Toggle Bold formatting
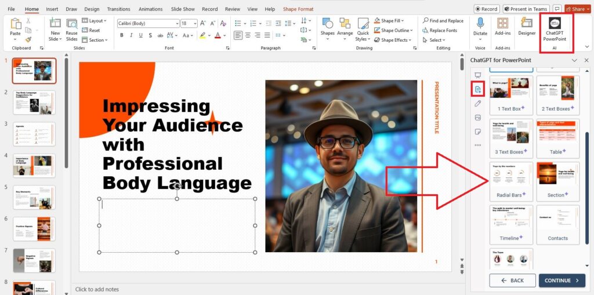The width and height of the screenshot is (594, 295). (x=122, y=35)
